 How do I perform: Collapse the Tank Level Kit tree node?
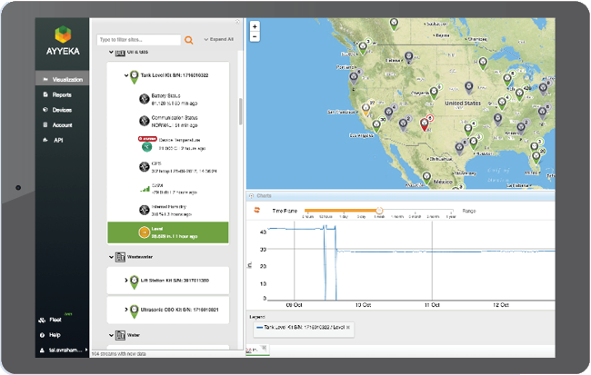pos(126,75)
